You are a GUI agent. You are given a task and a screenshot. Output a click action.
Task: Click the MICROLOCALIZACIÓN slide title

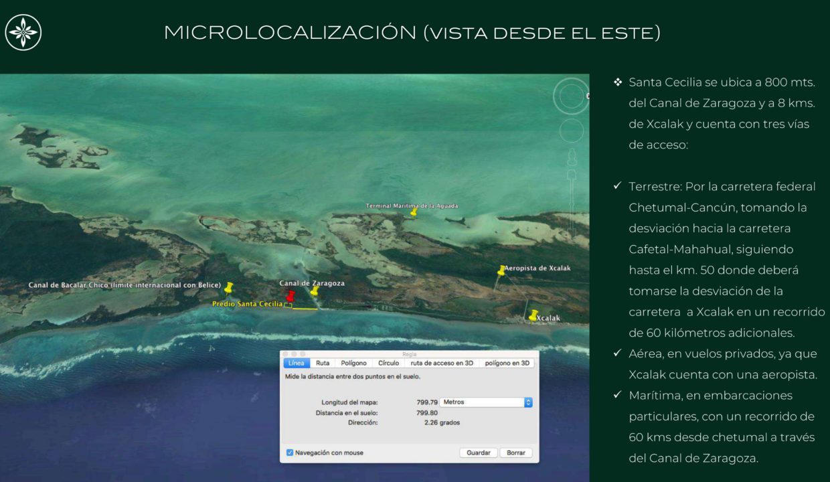pyautogui.click(x=412, y=32)
